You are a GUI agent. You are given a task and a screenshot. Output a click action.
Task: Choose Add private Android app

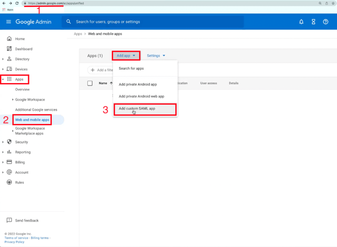(145, 84)
